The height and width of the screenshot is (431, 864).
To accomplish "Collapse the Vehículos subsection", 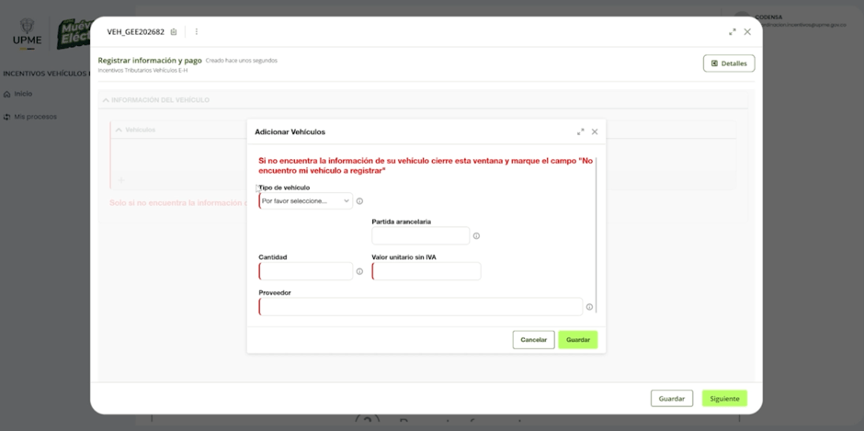I will click(118, 130).
